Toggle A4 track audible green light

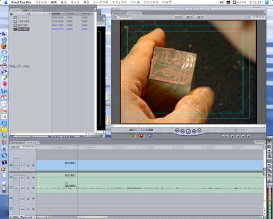click(11, 209)
